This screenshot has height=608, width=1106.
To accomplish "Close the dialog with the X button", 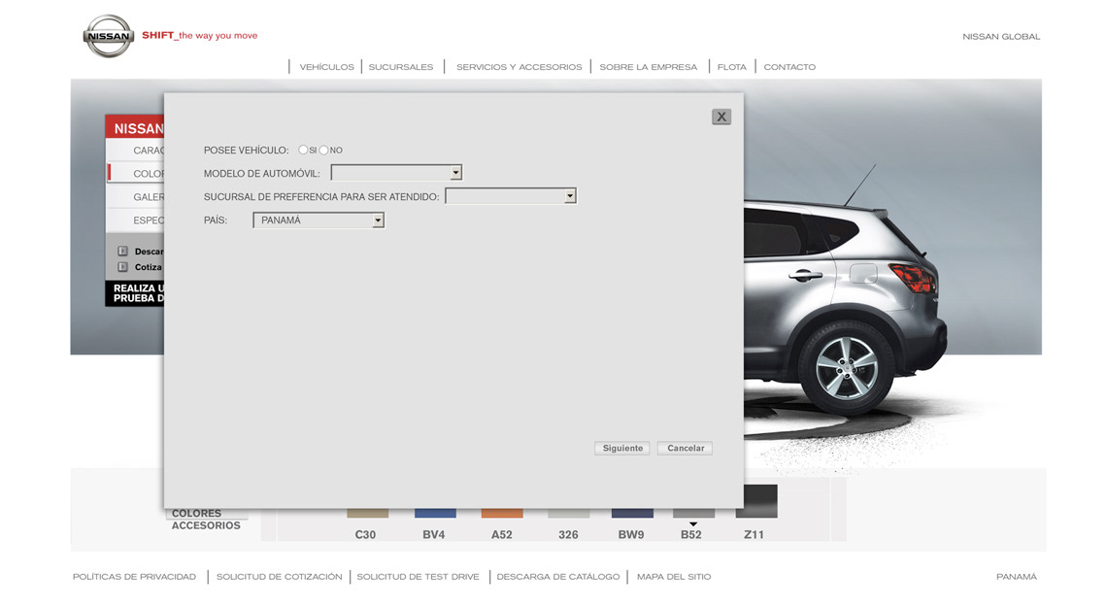I will [721, 118].
